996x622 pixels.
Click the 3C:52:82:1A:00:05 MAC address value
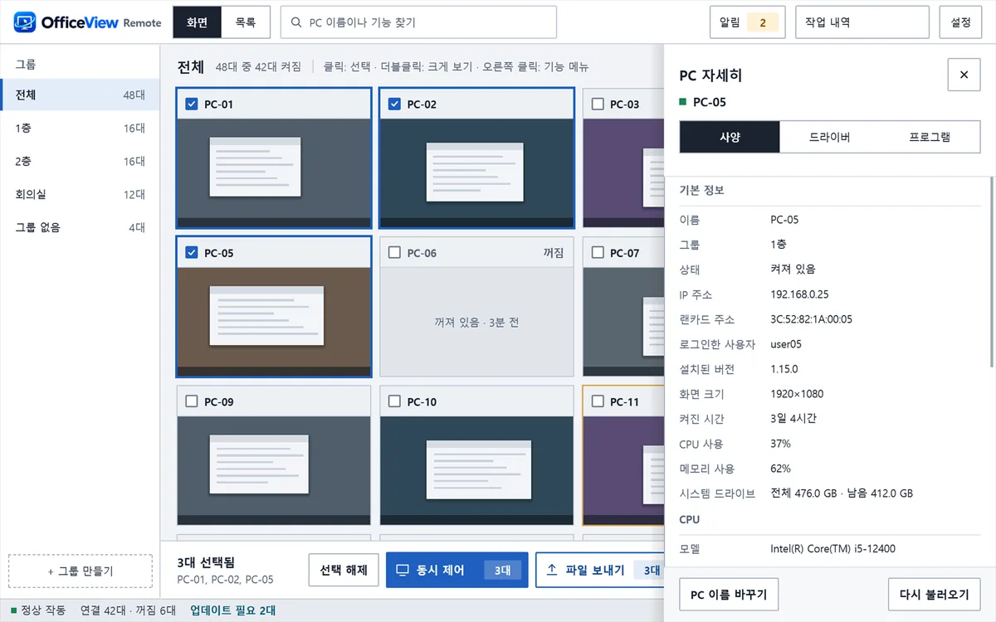811,319
